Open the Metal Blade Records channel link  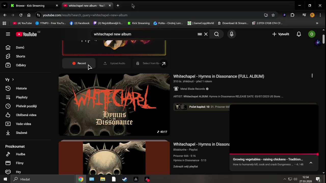pyautogui.click(x=193, y=89)
